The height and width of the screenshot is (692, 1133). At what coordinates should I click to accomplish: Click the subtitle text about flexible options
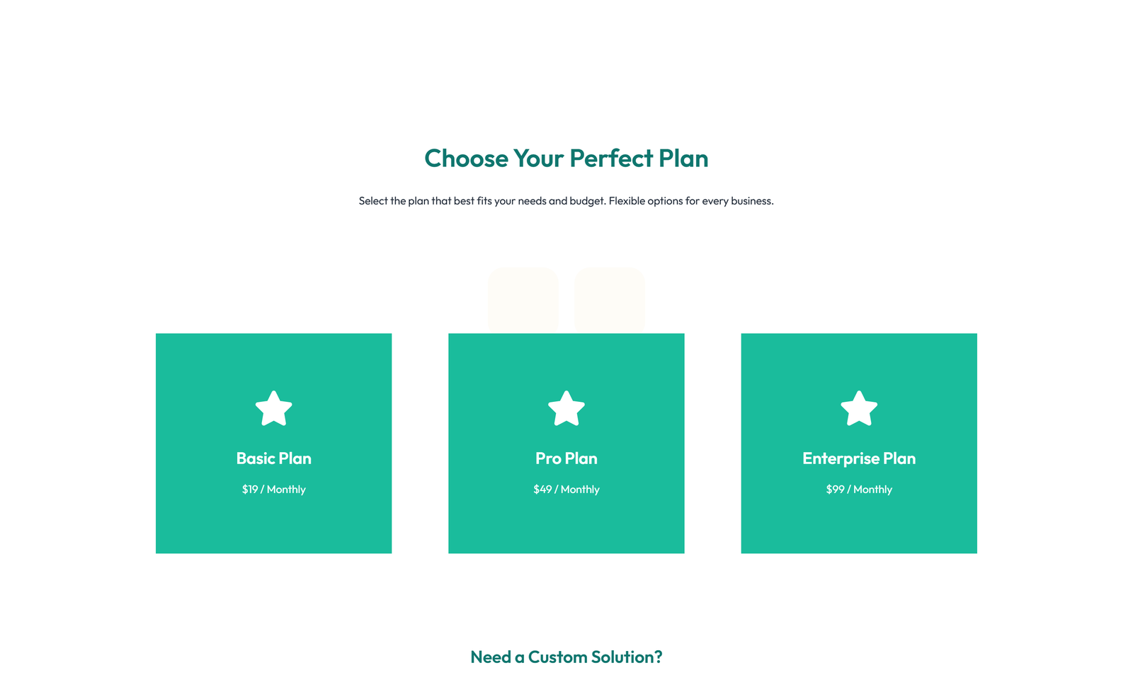[566, 201]
